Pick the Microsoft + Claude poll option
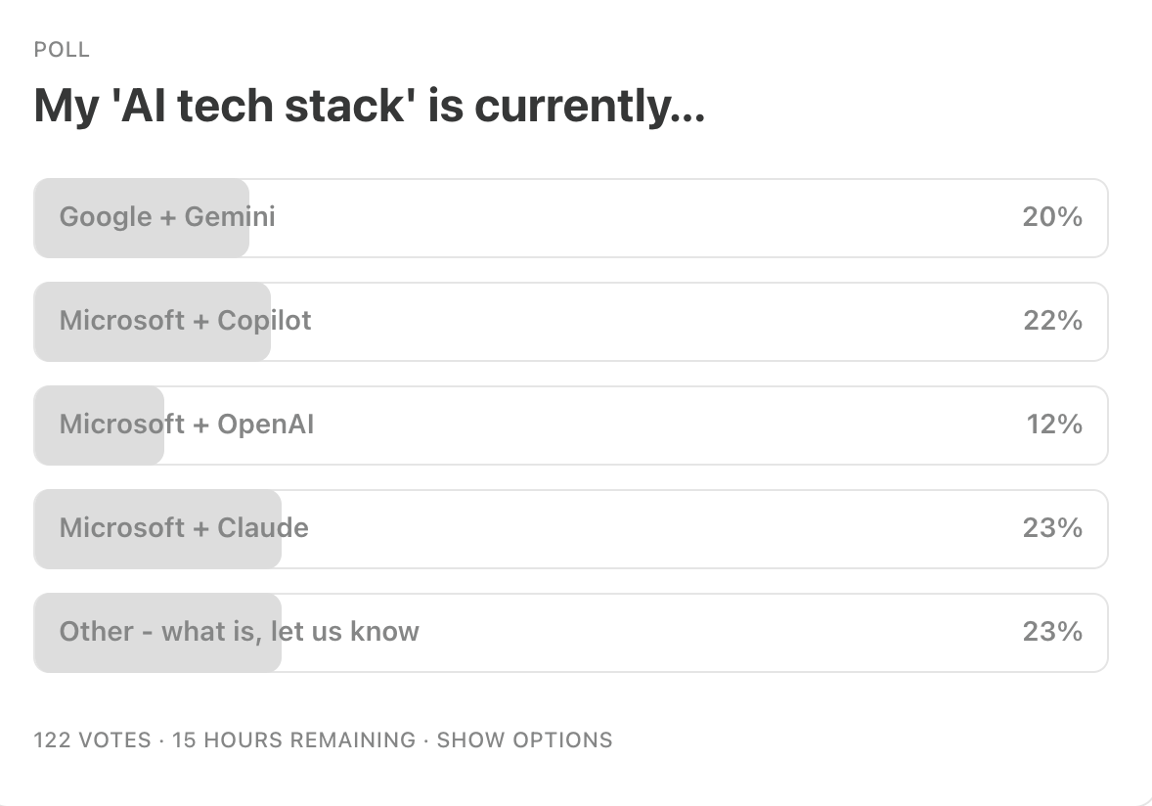This screenshot has width=1152, height=806. (x=571, y=529)
